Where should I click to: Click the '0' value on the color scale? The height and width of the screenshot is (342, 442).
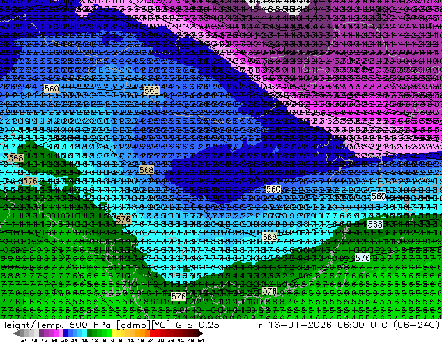(x=112, y=340)
